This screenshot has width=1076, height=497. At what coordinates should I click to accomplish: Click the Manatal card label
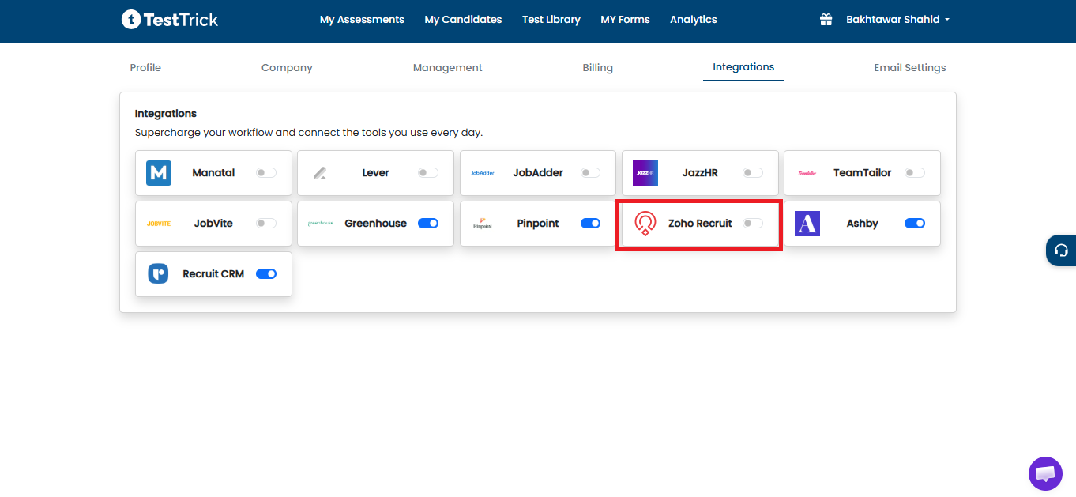tap(213, 173)
